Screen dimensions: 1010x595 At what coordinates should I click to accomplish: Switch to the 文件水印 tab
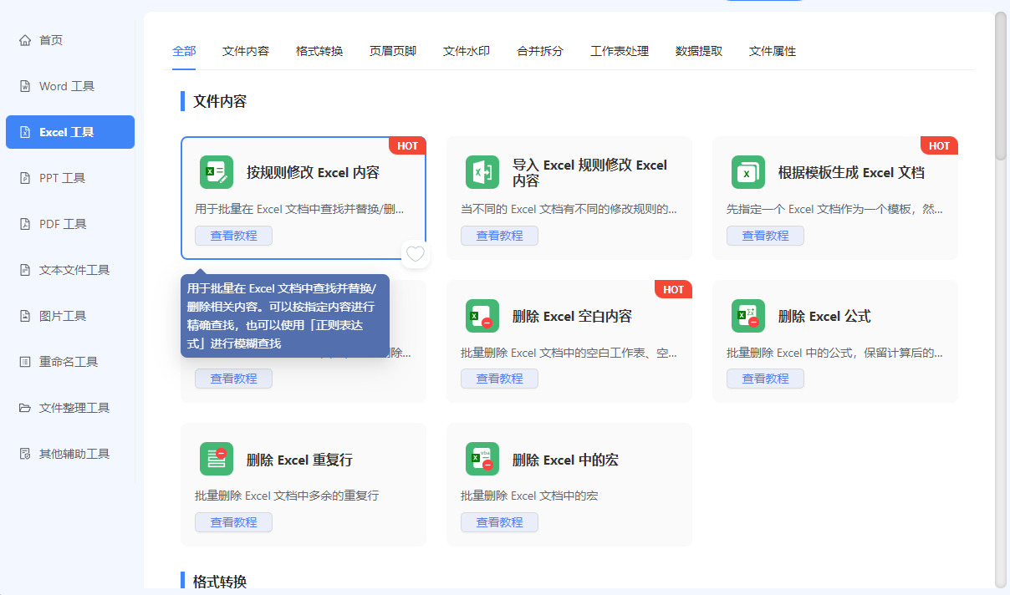(x=467, y=51)
